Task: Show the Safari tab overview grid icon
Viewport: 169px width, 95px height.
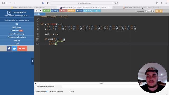Action: click(166, 3)
